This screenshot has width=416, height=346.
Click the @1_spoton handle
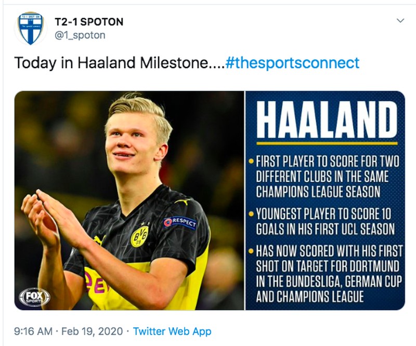click(x=80, y=35)
